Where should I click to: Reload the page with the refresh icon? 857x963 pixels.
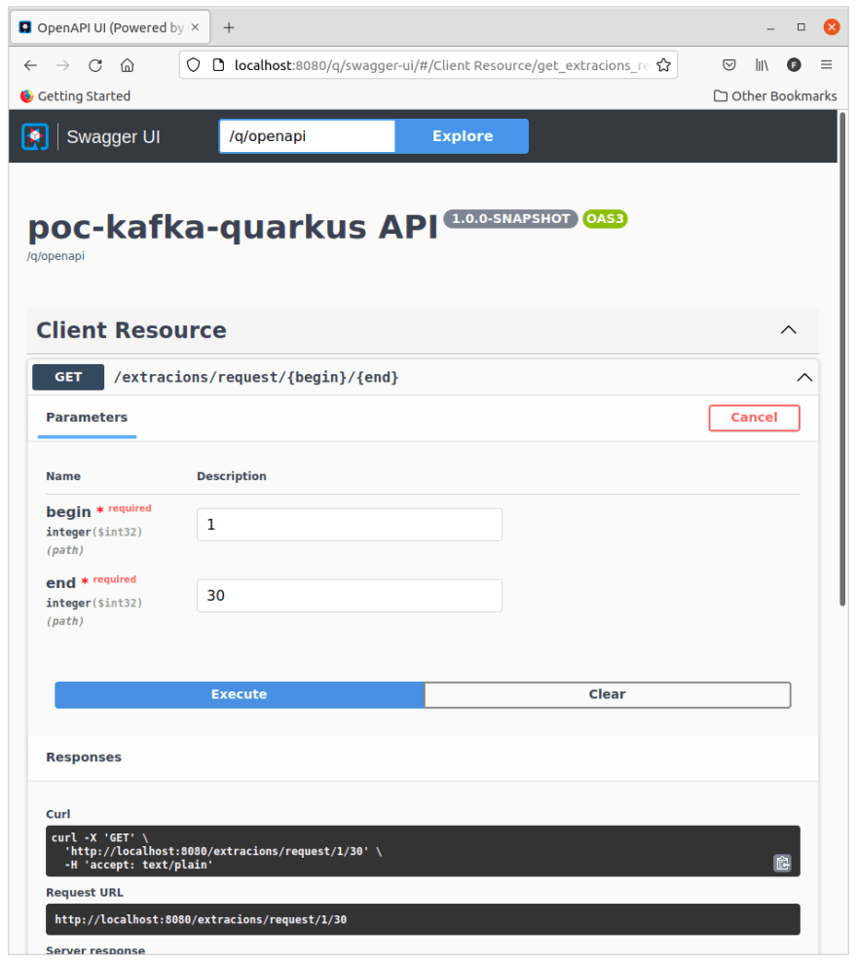coord(95,65)
